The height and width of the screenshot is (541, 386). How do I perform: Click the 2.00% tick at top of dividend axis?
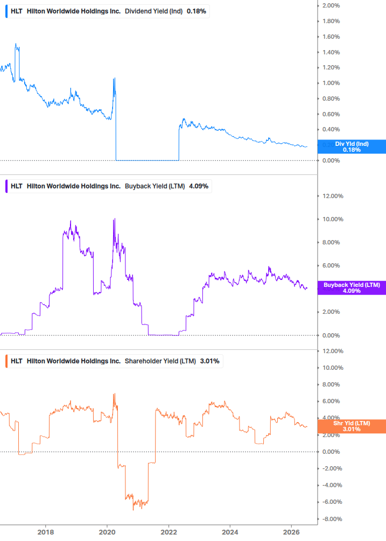(331, 5)
